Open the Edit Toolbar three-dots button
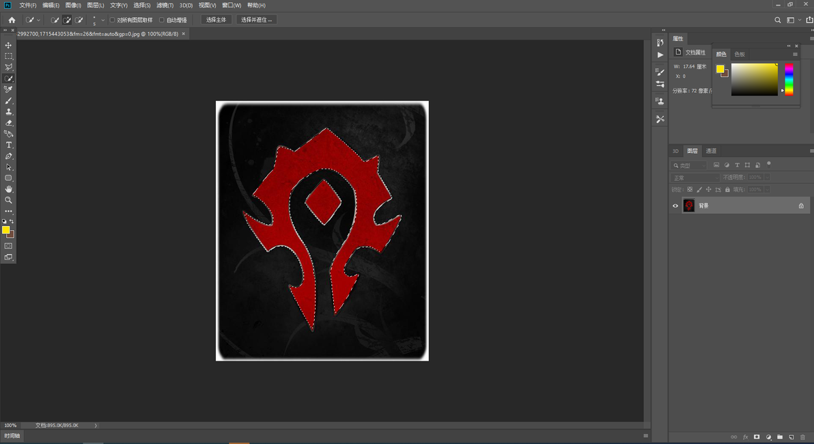This screenshot has height=444, width=814. click(x=8, y=211)
